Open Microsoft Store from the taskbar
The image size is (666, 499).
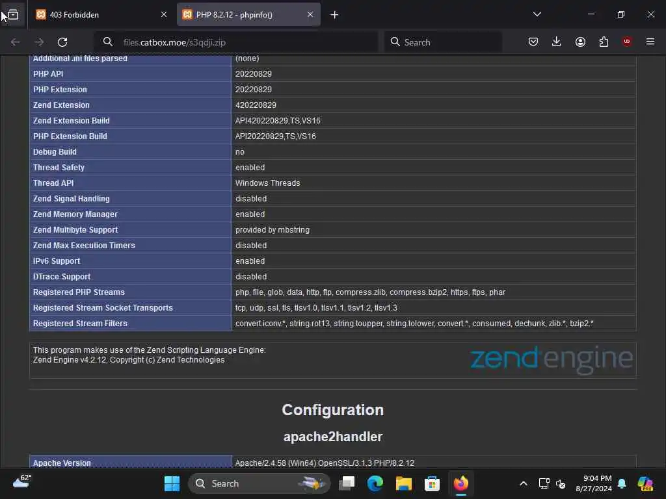pyautogui.click(x=432, y=483)
